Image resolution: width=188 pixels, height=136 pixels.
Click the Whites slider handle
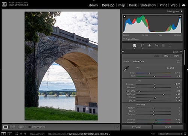pyautogui.click(x=155, y=98)
